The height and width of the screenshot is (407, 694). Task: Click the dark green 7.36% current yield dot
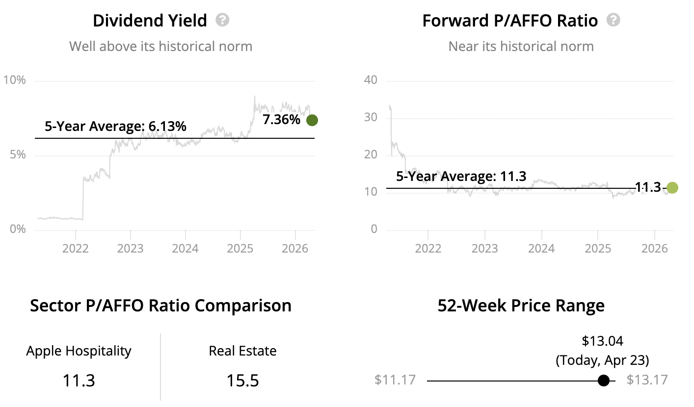tap(312, 120)
